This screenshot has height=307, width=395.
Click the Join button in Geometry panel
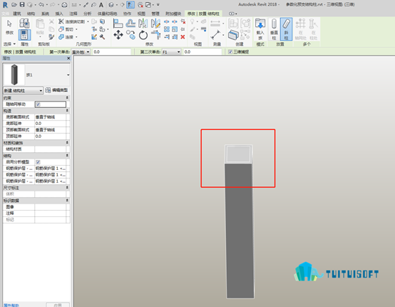click(x=67, y=37)
